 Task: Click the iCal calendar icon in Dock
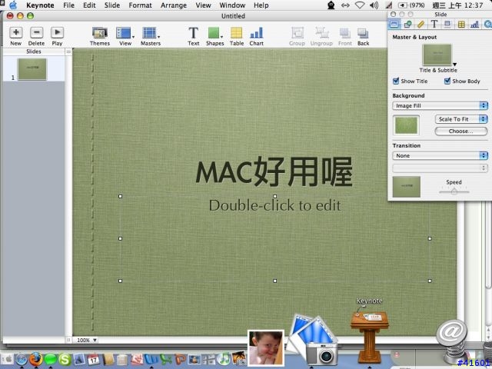coord(93,360)
